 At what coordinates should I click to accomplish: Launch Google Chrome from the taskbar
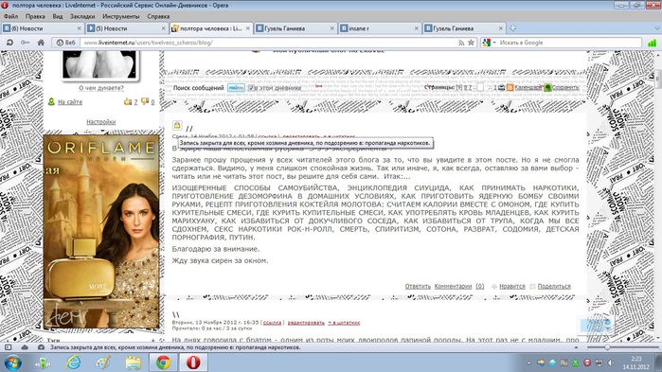point(164,362)
